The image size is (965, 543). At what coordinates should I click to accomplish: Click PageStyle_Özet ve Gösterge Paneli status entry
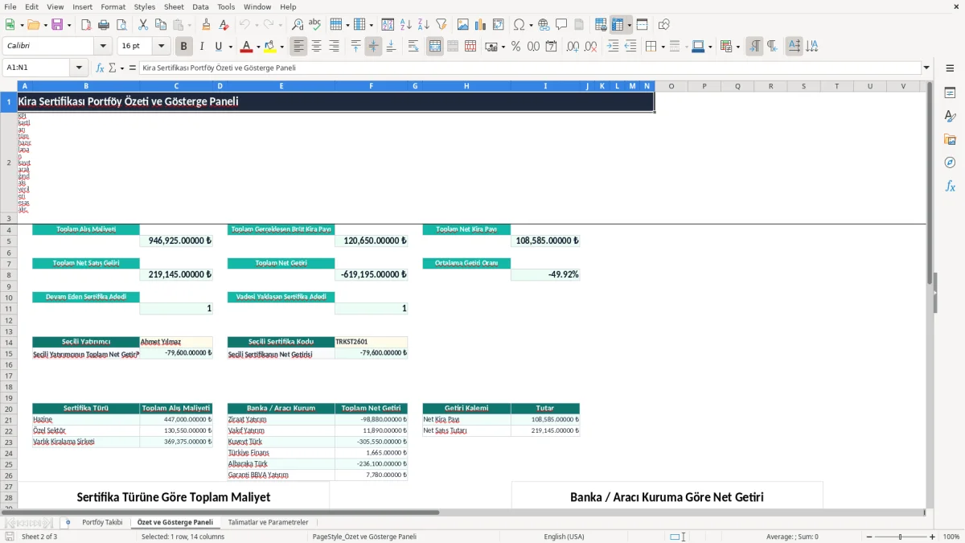click(364, 537)
